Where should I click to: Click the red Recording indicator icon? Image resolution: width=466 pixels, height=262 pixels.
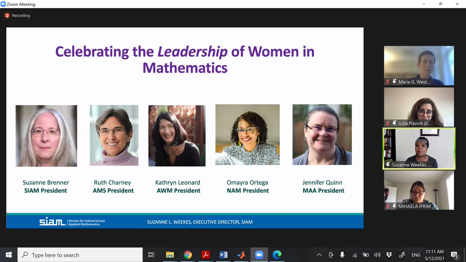(7, 16)
